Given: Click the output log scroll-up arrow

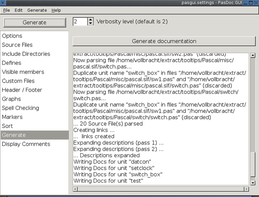Looking at the screenshot, I should tap(253, 55).
